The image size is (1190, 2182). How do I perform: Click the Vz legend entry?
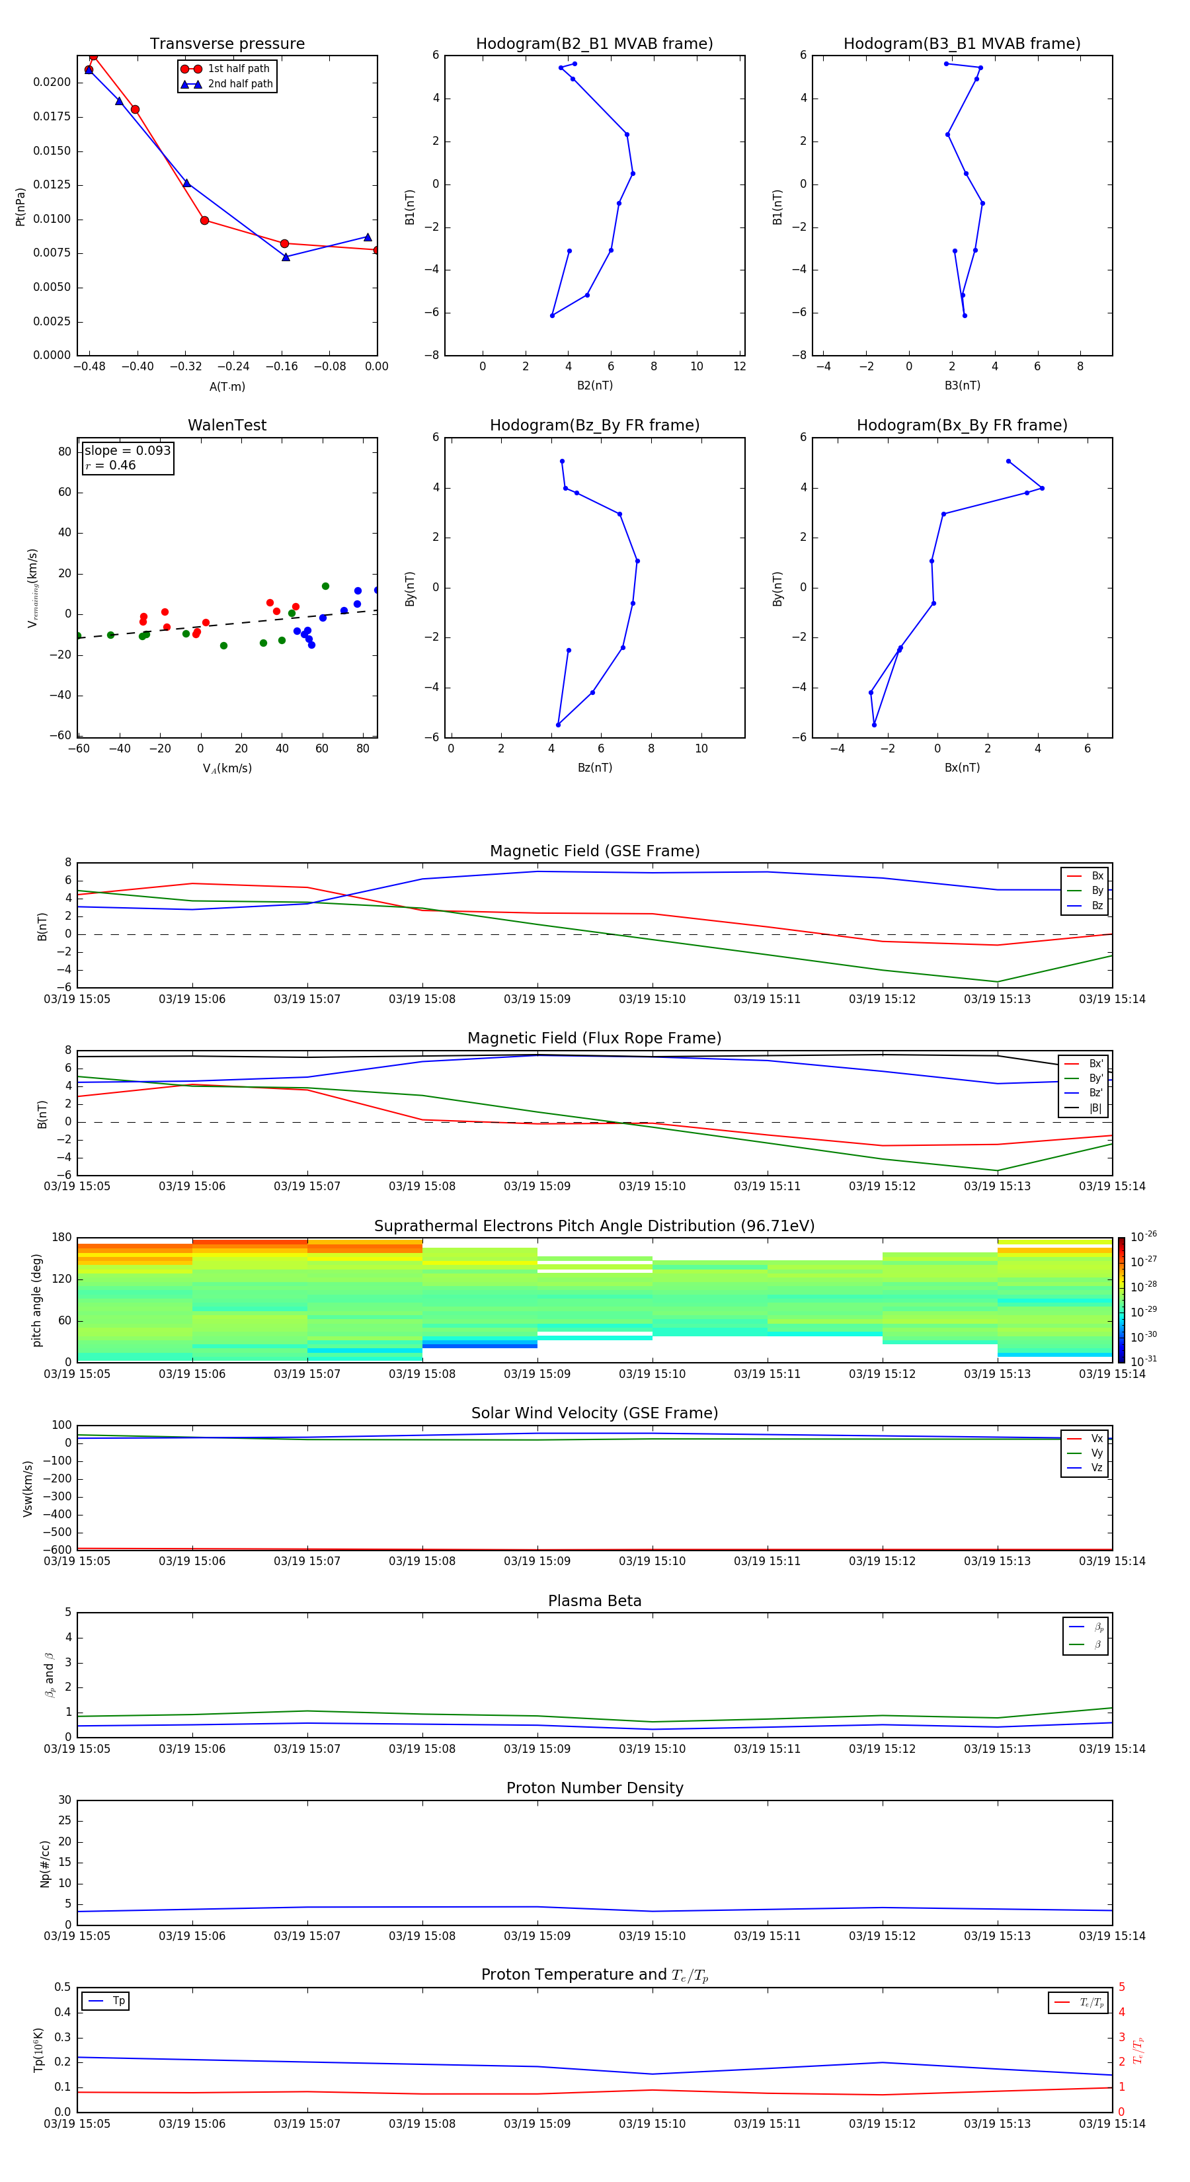(1085, 1467)
